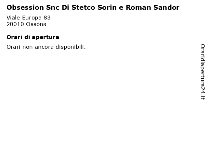This screenshot has width=208, height=156.
Task: Click the word "apertura" in the bold heading
Action: 45,38
